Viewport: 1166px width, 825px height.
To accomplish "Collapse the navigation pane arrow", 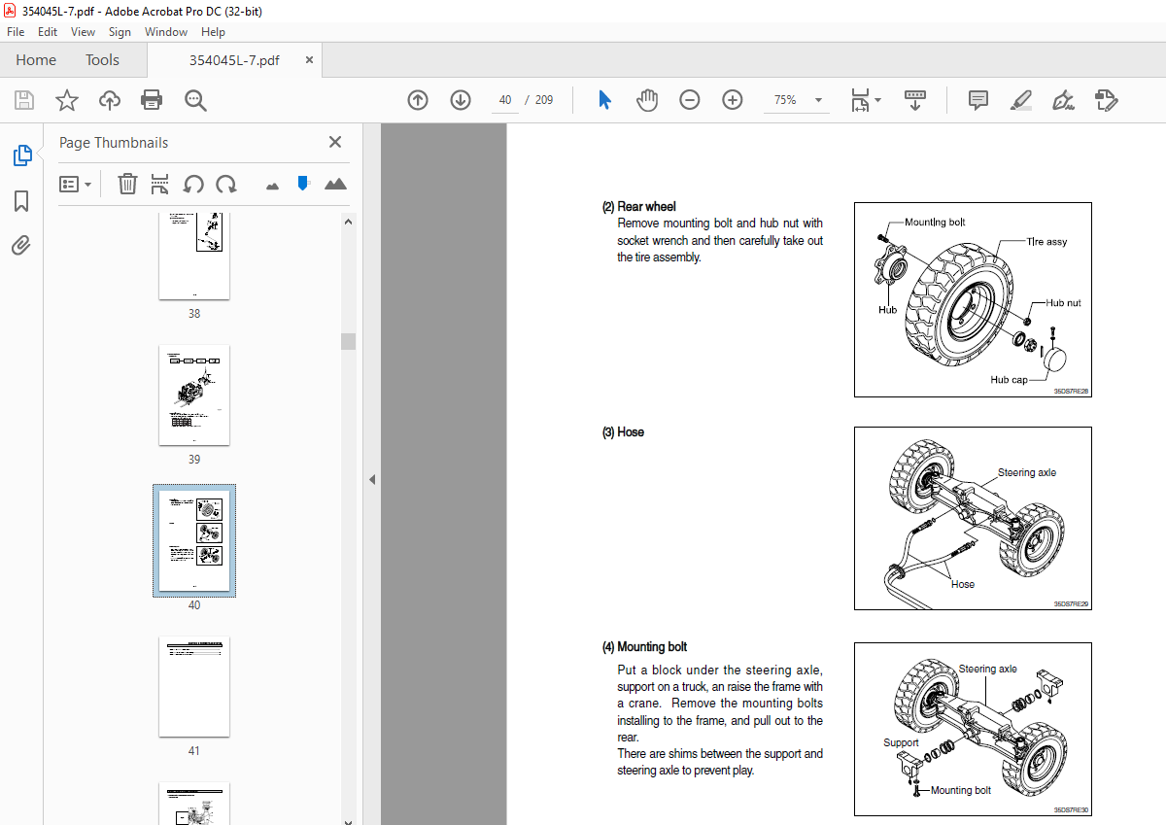I will click(x=371, y=479).
